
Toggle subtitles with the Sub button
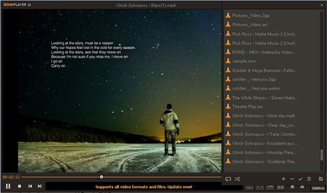click(270, 187)
